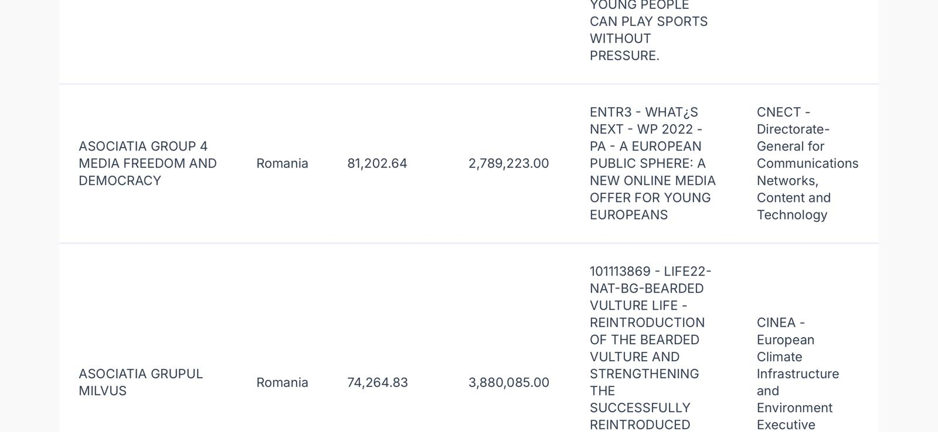Click the amount 81,202.64

377,163
